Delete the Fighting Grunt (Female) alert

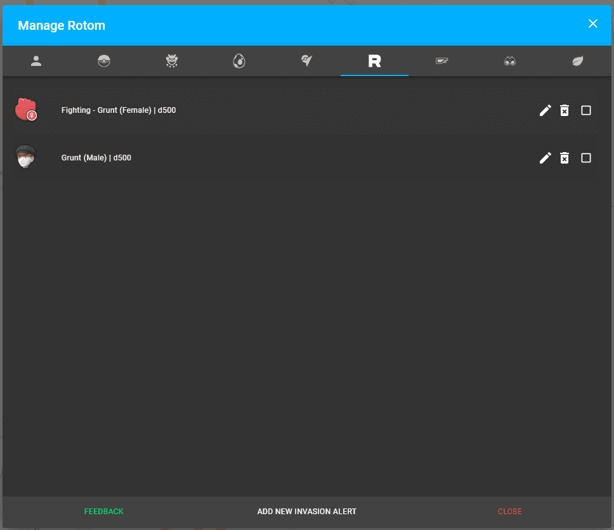tap(565, 111)
